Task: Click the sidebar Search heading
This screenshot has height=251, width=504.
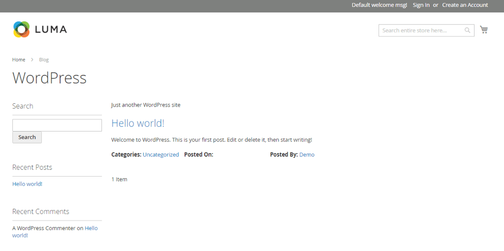Action: pyautogui.click(x=23, y=107)
